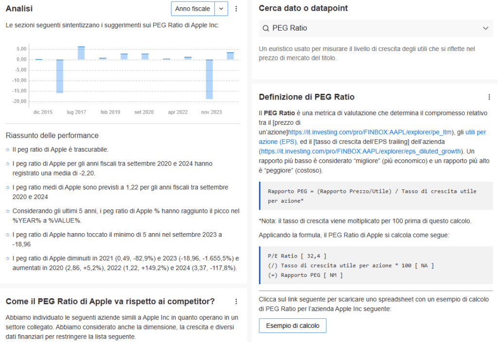Click the PEG Ratio search field
The image size is (498, 342).
376,28
